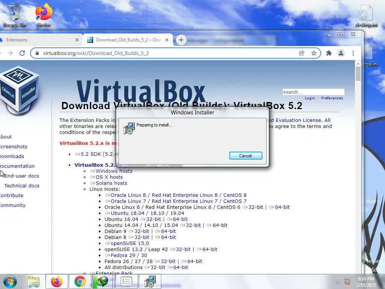This screenshot has height=289, width=385.
Task: Open the Screenshots sidebar link
Action: coord(14,146)
